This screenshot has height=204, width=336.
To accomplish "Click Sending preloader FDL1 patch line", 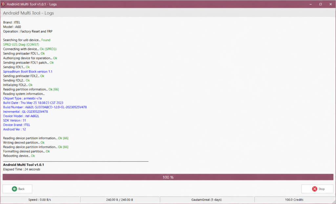I will (x=29, y=62).
